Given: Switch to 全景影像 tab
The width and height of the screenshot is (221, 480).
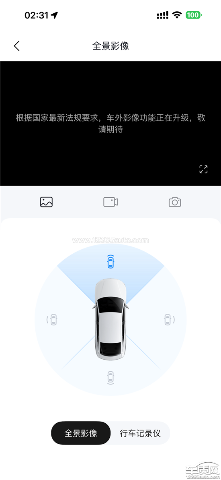Looking at the screenshot, I should [x=81, y=433].
